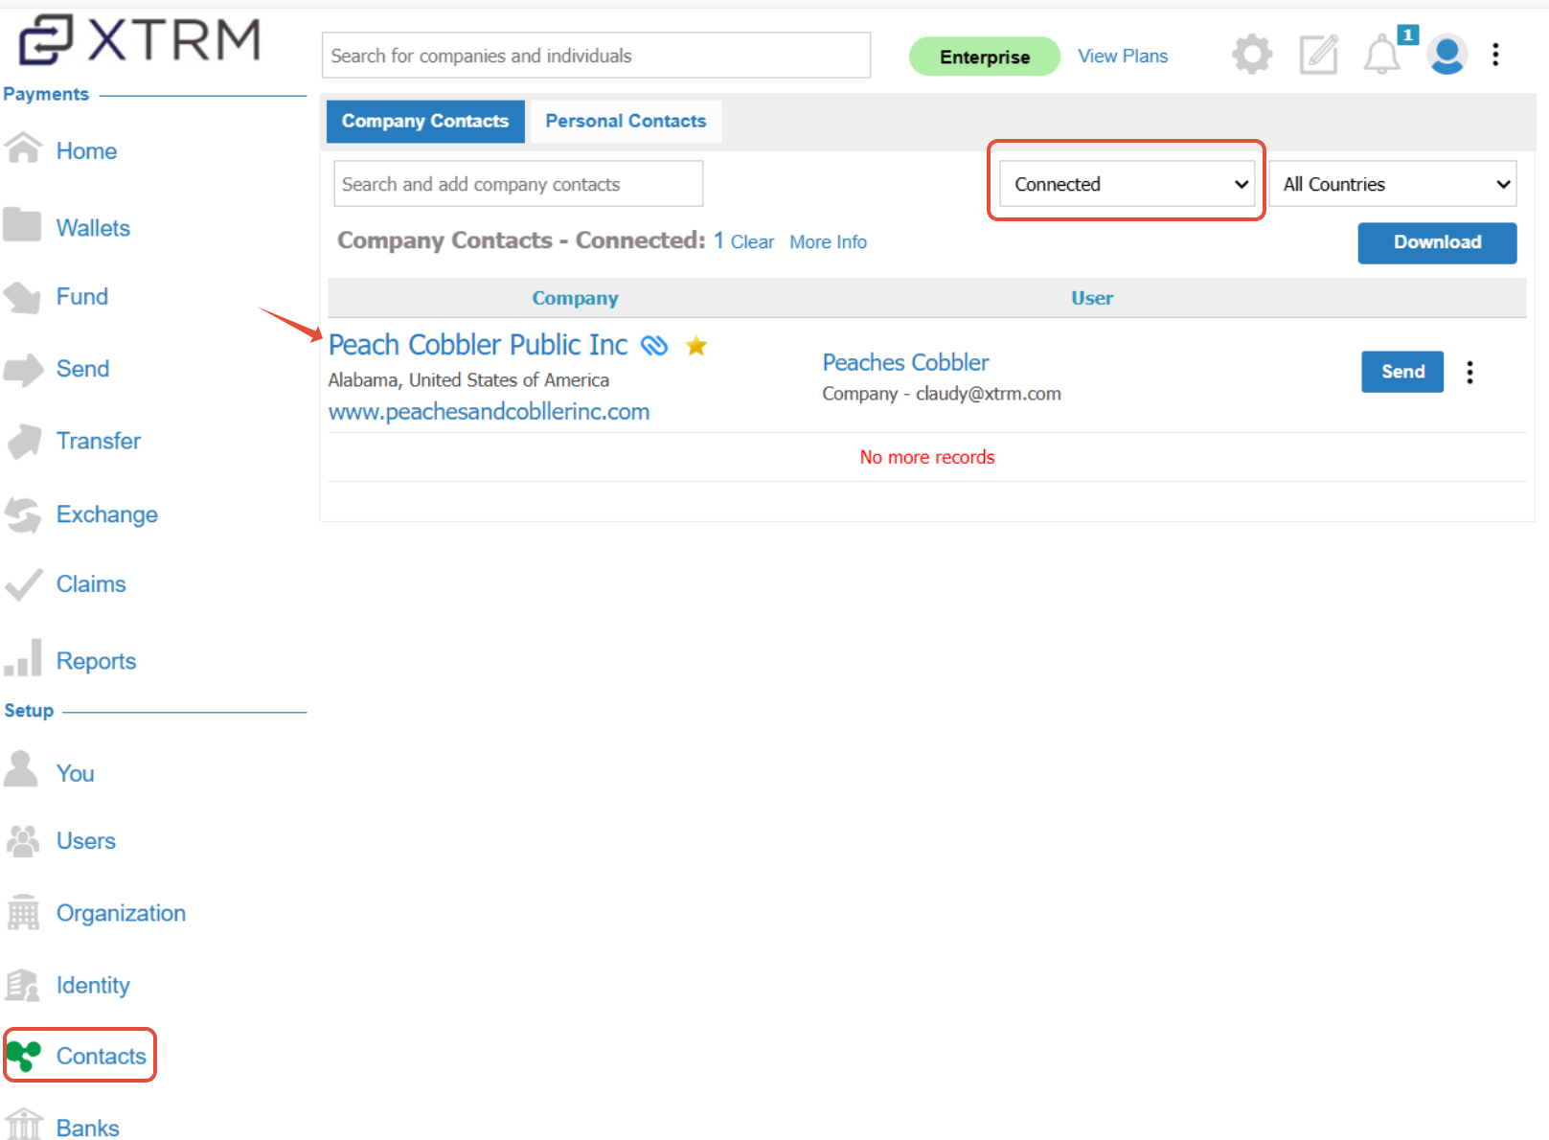Focus Search and add company contacts field
This screenshot has height=1140, width=1549.
tap(518, 184)
